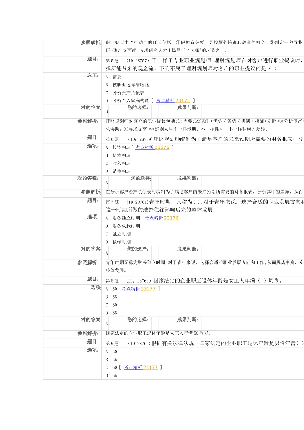
Task: Select option D 分析个人家庭构造
Action: [x=127, y=100]
